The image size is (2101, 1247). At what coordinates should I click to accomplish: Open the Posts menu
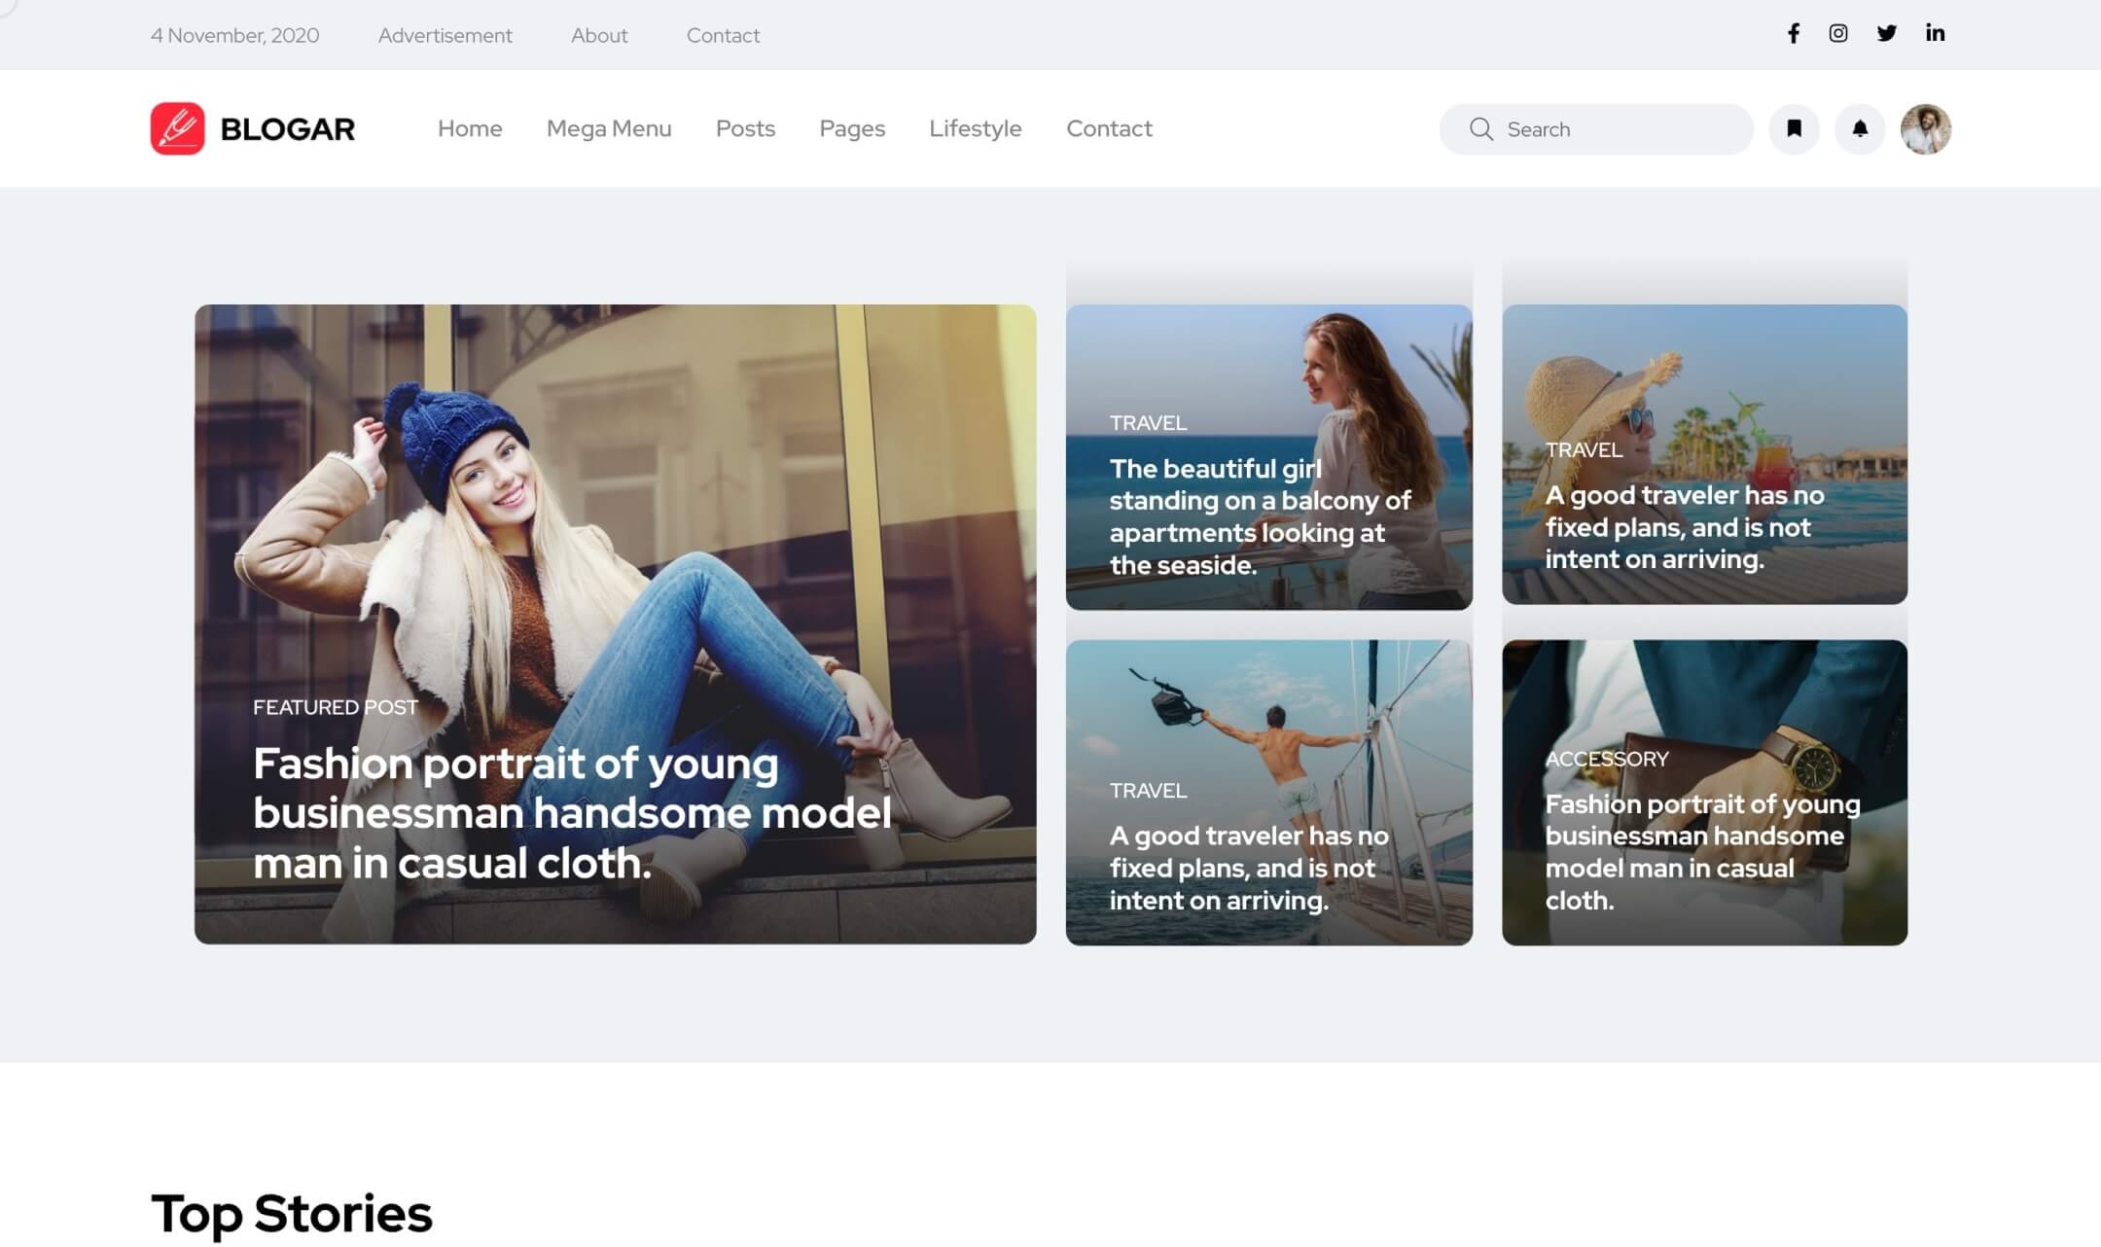click(x=745, y=128)
